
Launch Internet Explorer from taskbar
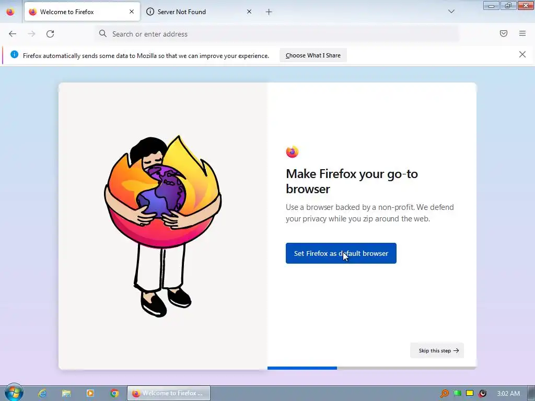pyautogui.click(x=42, y=393)
